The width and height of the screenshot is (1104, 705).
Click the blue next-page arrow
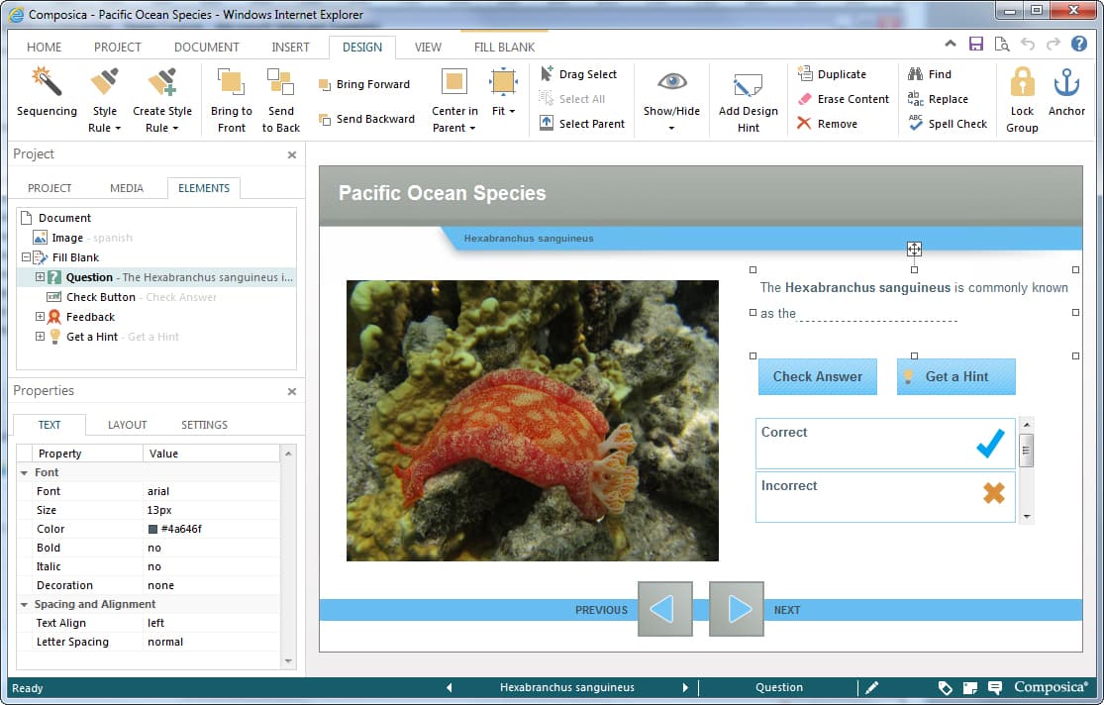pos(737,609)
